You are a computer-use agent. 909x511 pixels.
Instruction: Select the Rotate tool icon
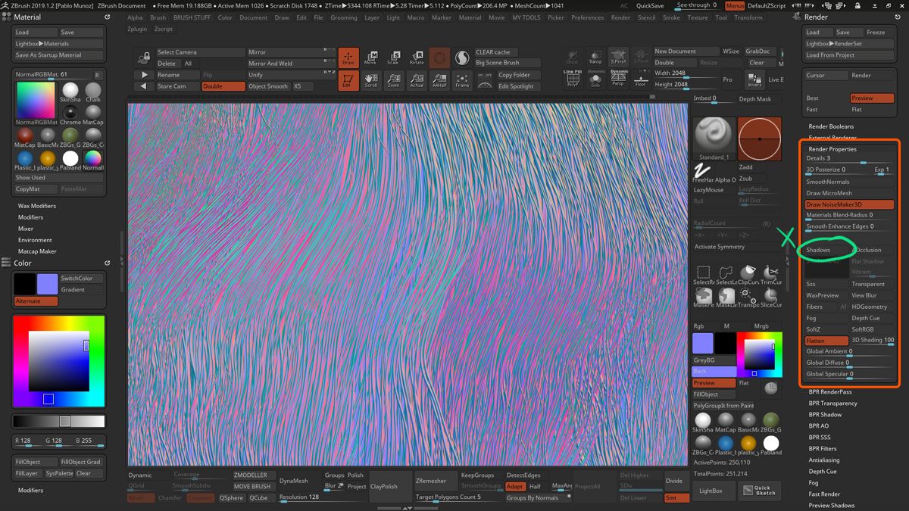point(417,58)
